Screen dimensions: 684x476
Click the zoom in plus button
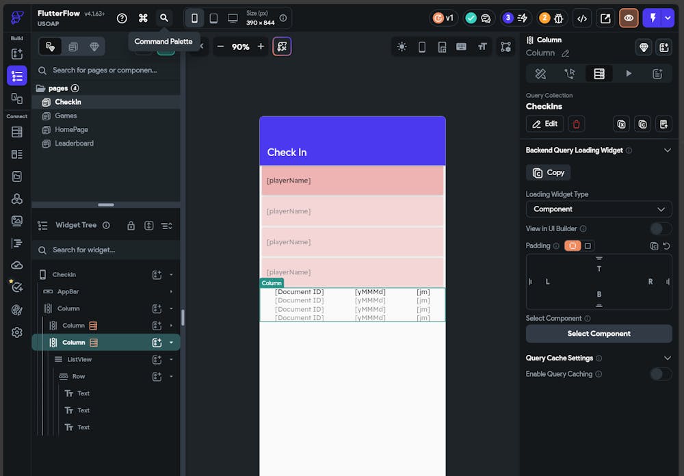tap(261, 47)
